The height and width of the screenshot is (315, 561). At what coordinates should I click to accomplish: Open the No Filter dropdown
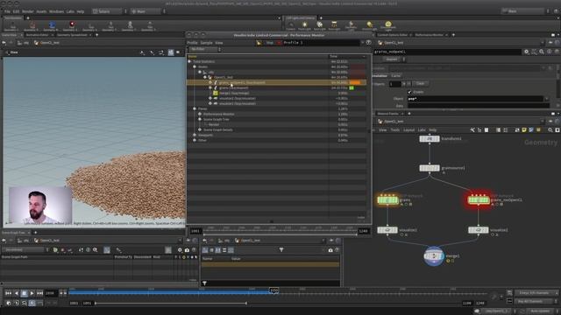204,49
